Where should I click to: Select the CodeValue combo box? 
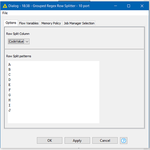(18, 42)
